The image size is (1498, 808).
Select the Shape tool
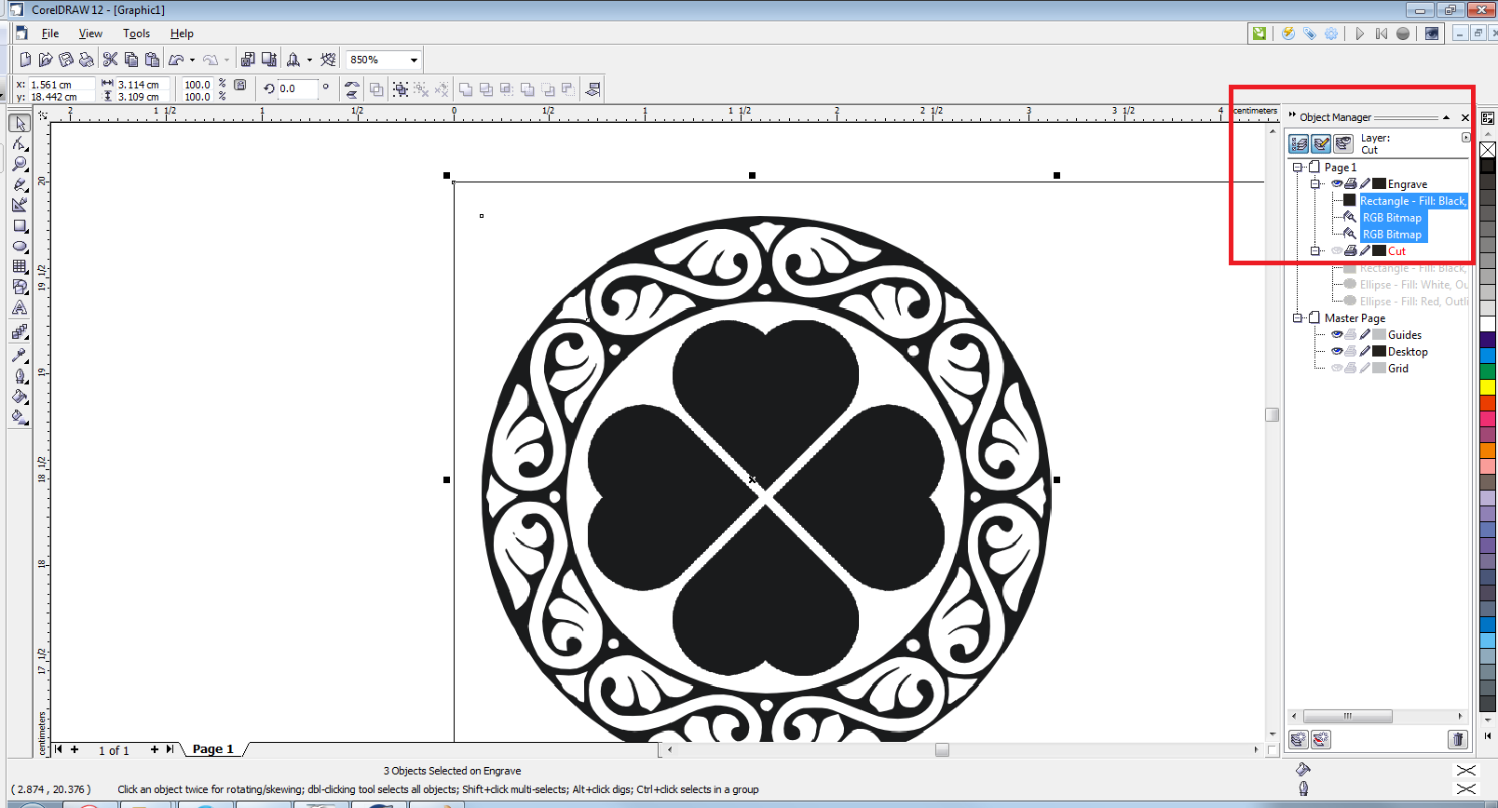coord(20,144)
